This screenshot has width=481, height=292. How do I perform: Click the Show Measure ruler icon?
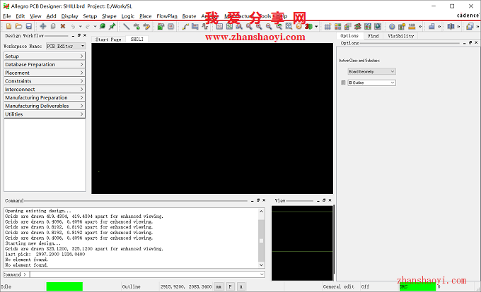coord(412,27)
